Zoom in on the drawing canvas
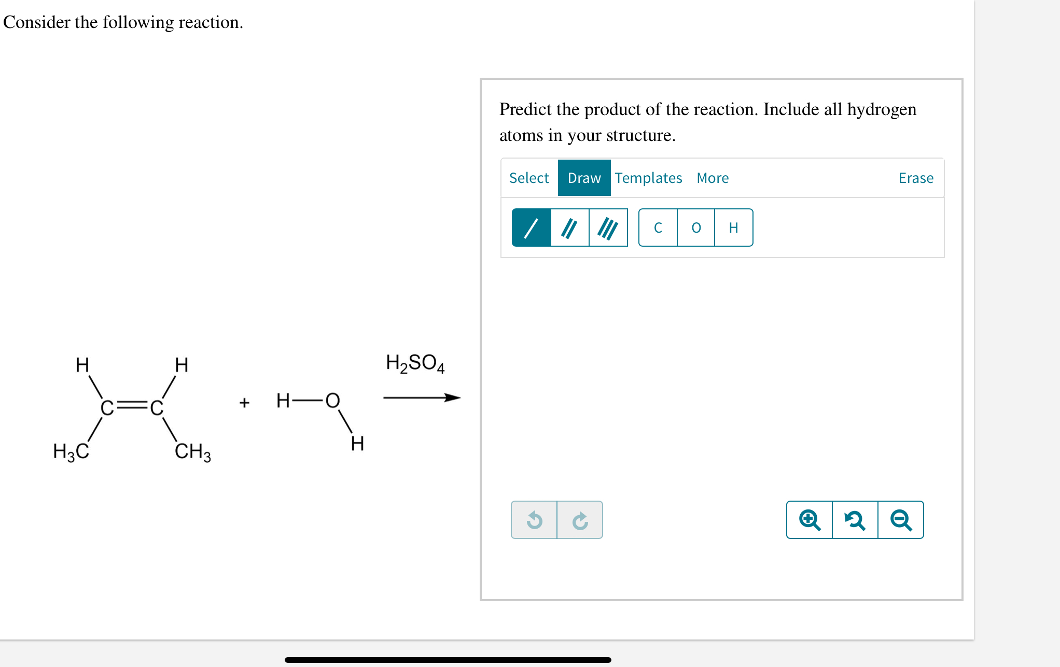 click(x=810, y=520)
